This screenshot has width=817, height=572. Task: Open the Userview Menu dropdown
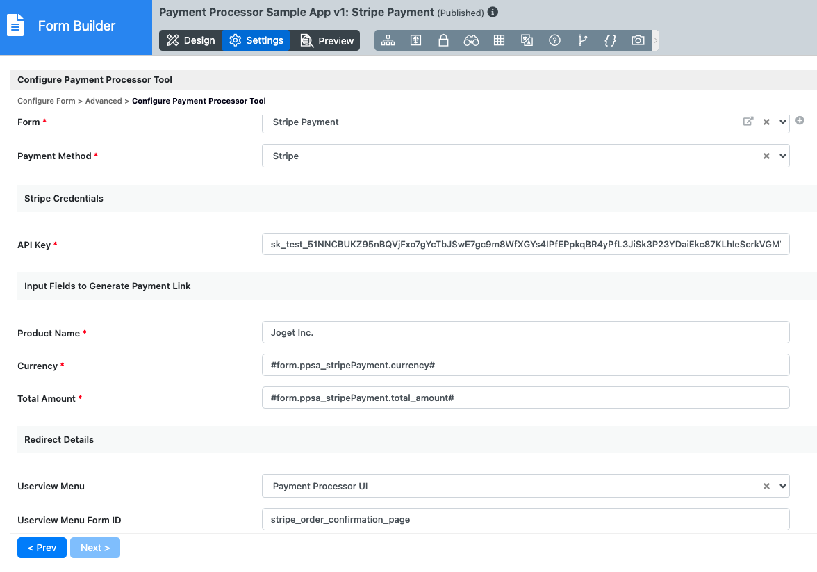pos(783,487)
